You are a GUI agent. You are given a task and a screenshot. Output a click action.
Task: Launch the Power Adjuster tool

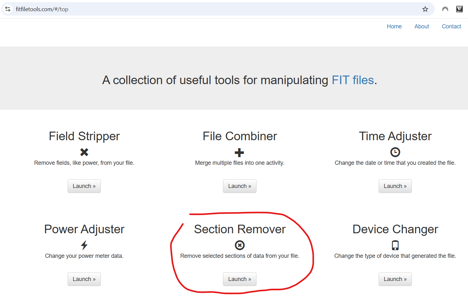[84, 279]
